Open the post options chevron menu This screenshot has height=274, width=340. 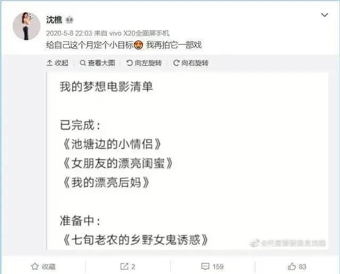pos(325,15)
